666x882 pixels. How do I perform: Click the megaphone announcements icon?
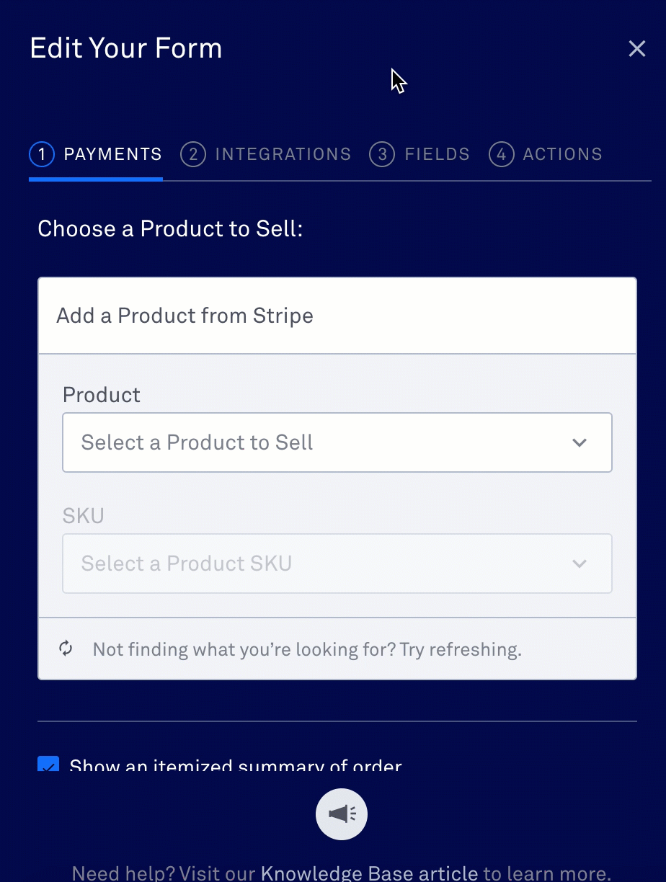click(x=342, y=814)
